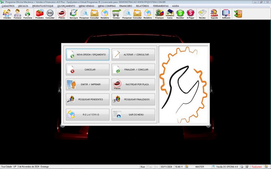Open the PRODUTO/ESTOQUE menu

43,6
